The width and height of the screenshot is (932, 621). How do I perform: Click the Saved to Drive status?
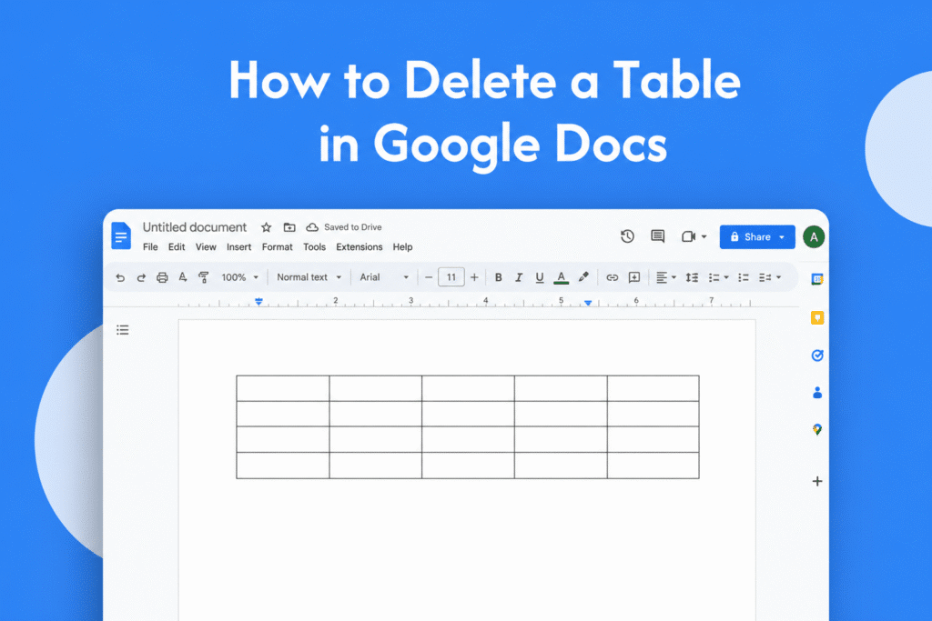point(353,227)
